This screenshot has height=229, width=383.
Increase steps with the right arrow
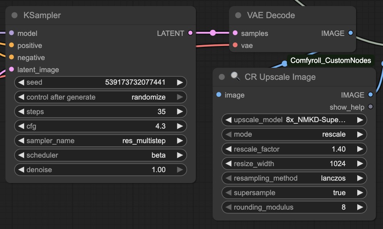(x=180, y=112)
